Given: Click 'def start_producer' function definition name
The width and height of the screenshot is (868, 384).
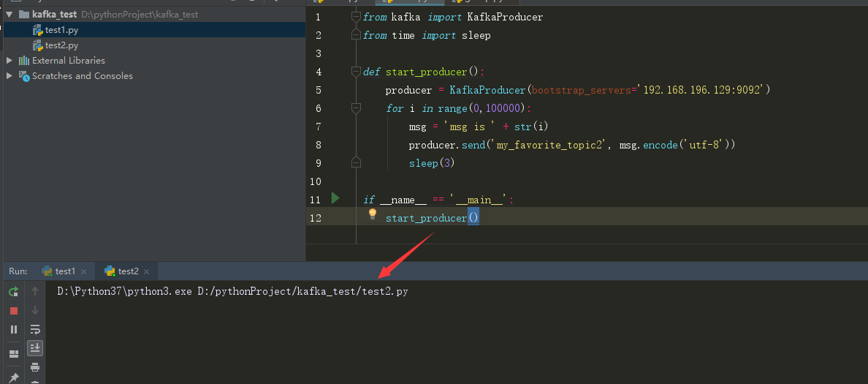Looking at the screenshot, I should (x=426, y=72).
